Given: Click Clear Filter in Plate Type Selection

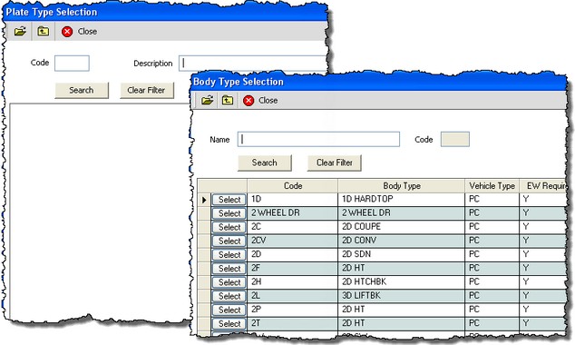Looking at the screenshot, I should (147, 90).
